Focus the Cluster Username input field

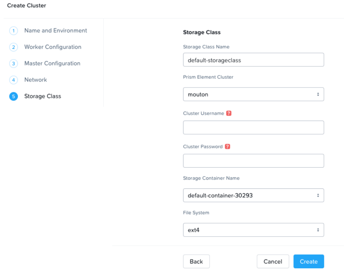click(x=253, y=128)
